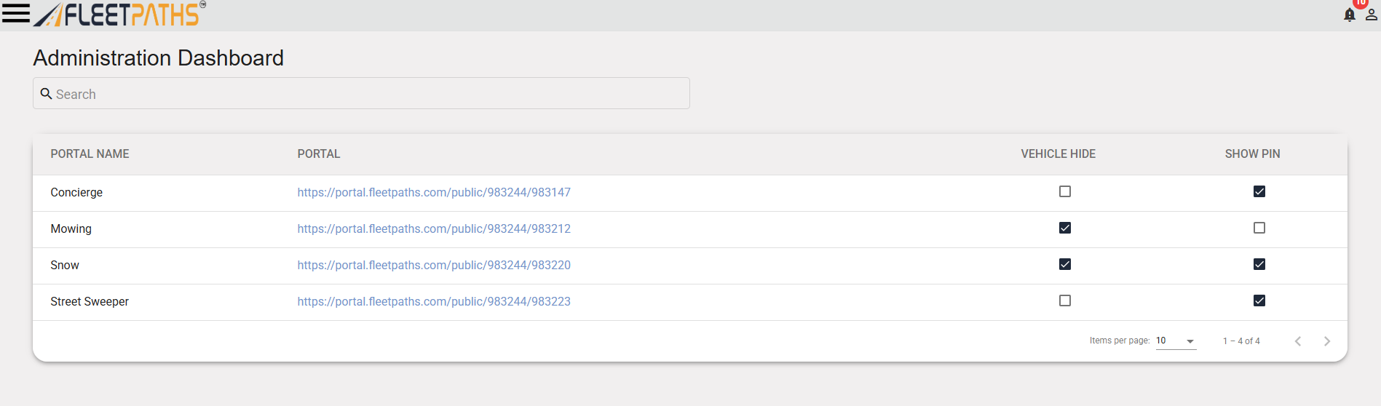
Task: Open the Snow portal URL
Action: coord(433,266)
